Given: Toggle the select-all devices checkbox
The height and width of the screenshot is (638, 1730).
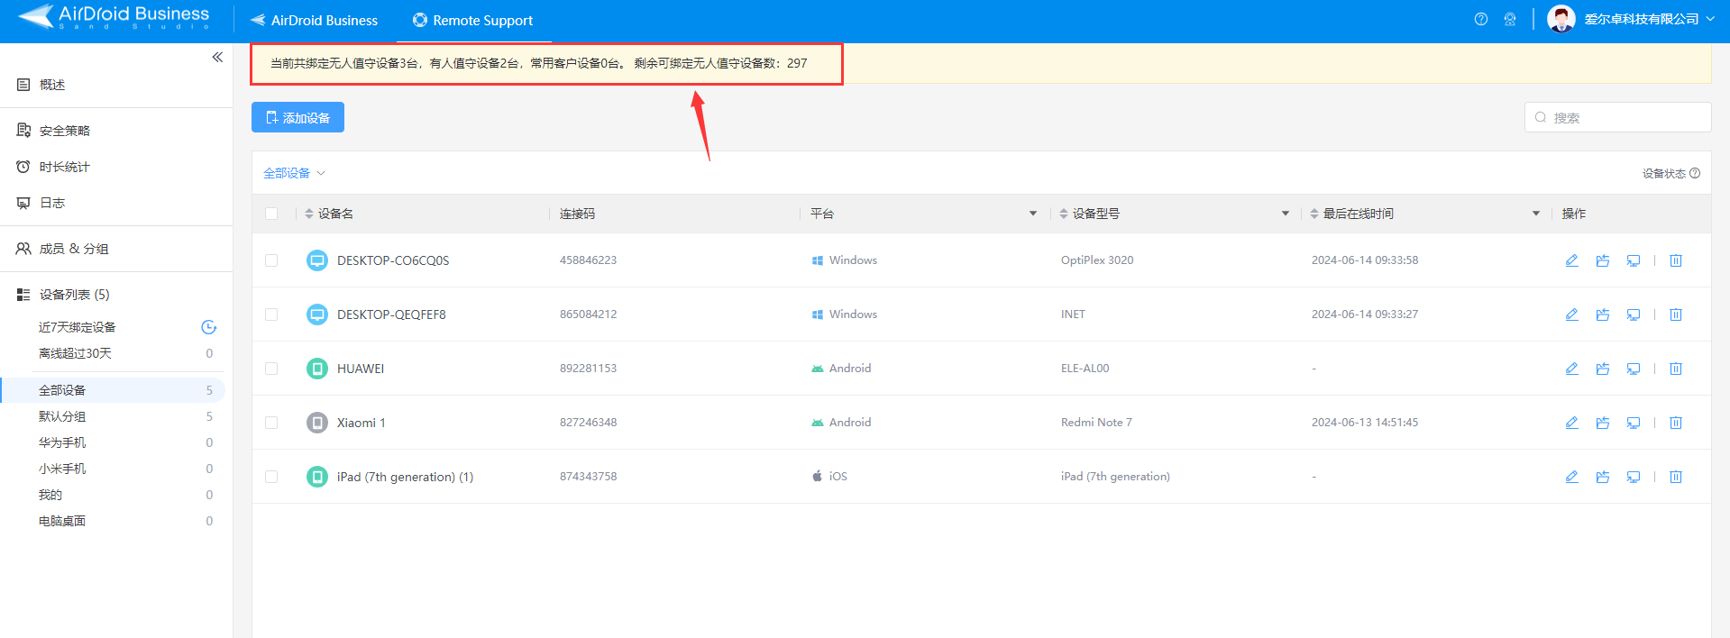Looking at the screenshot, I should coord(271,214).
